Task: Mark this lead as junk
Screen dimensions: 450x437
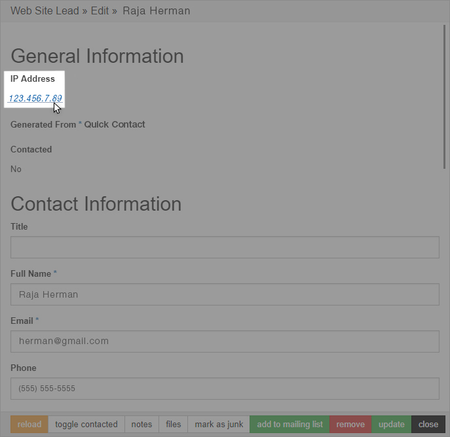Action: pyautogui.click(x=219, y=424)
